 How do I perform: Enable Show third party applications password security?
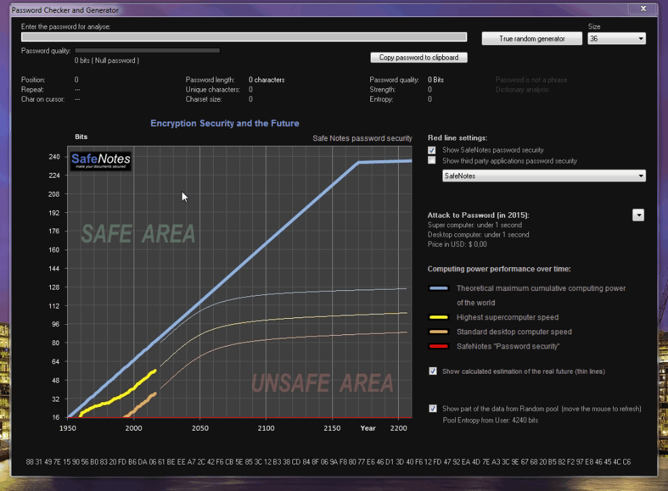[x=432, y=161]
